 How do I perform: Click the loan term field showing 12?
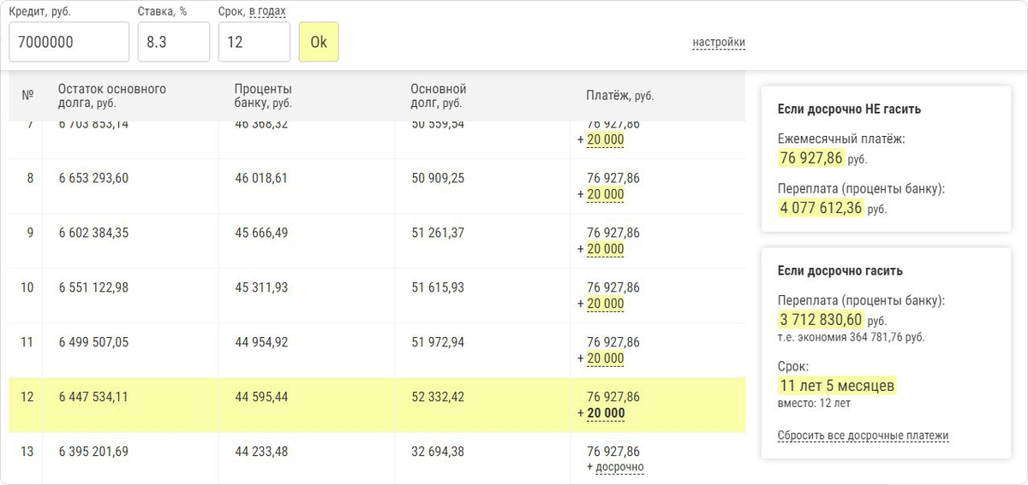point(254,42)
